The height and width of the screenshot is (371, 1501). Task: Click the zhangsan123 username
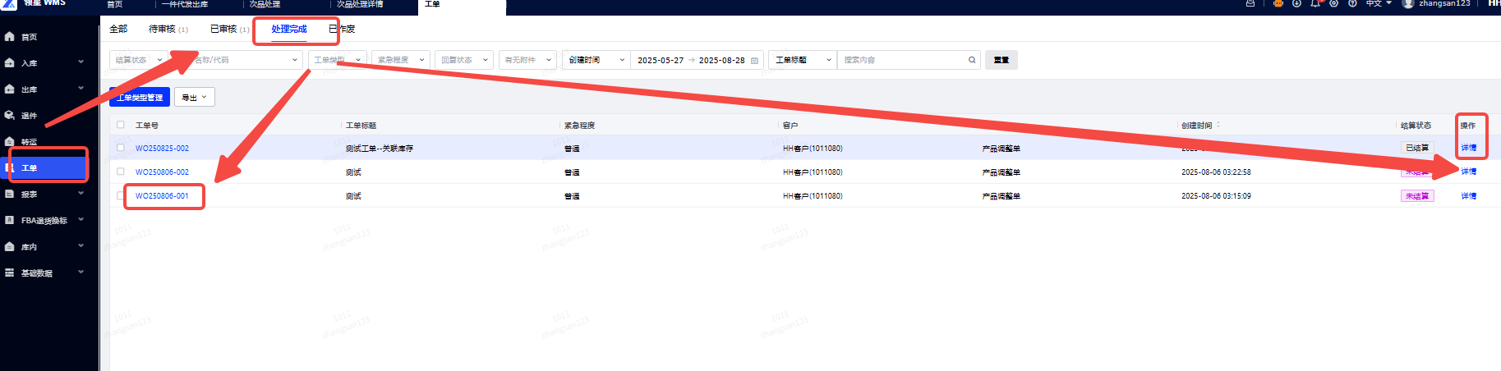pos(1444,3)
